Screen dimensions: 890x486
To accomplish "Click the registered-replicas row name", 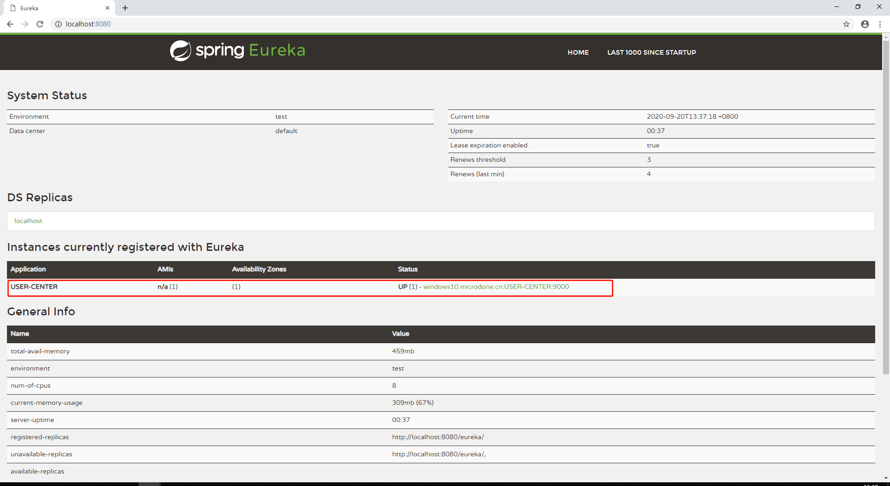I will click(x=40, y=437).
